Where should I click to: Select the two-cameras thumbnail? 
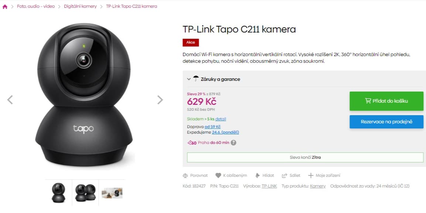click(85, 193)
